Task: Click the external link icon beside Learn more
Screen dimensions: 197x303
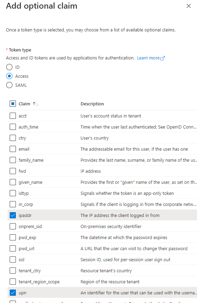Action: [x=162, y=58]
